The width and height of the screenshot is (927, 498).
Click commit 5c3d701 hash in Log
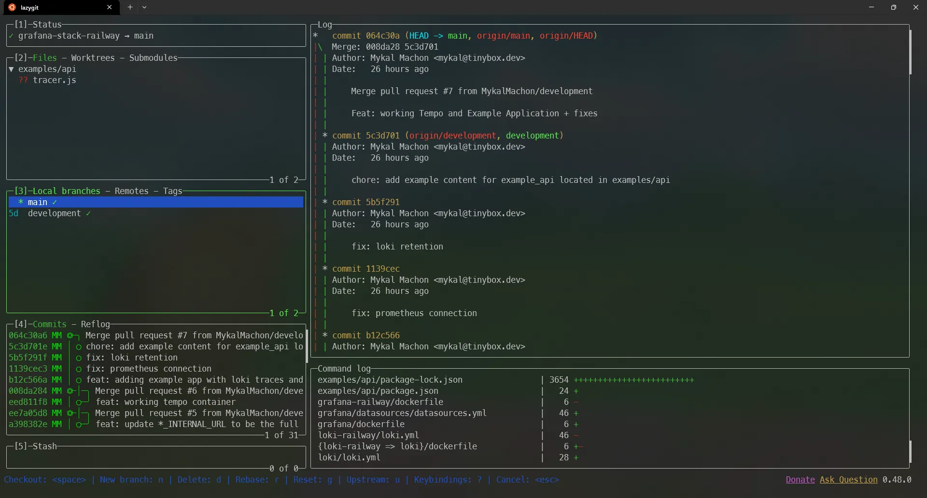[382, 136]
